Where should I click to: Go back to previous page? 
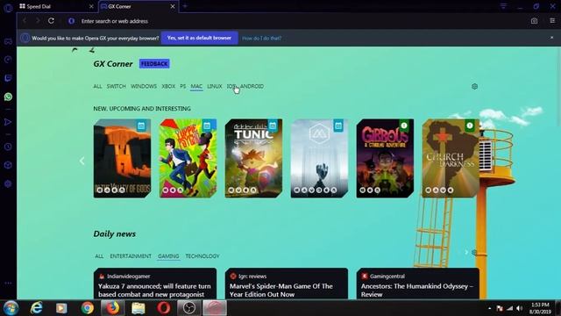coord(25,21)
